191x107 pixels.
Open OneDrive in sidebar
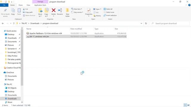click(x=10, y=73)
